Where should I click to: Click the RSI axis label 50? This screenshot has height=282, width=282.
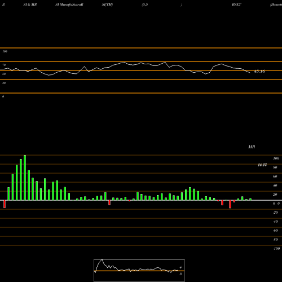[x=4, y=74]
